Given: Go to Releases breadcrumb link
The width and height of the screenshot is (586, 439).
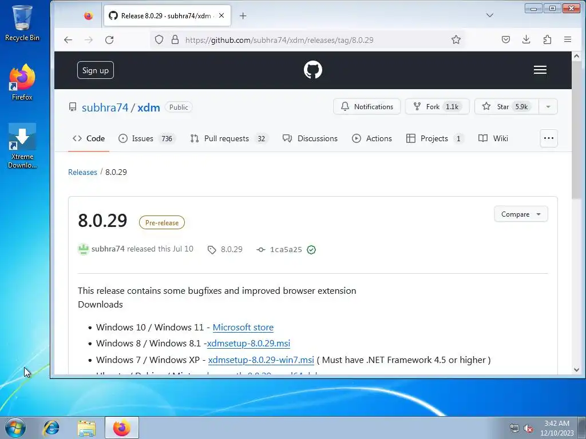Looking at the screenshot, I should coord(82,172).
